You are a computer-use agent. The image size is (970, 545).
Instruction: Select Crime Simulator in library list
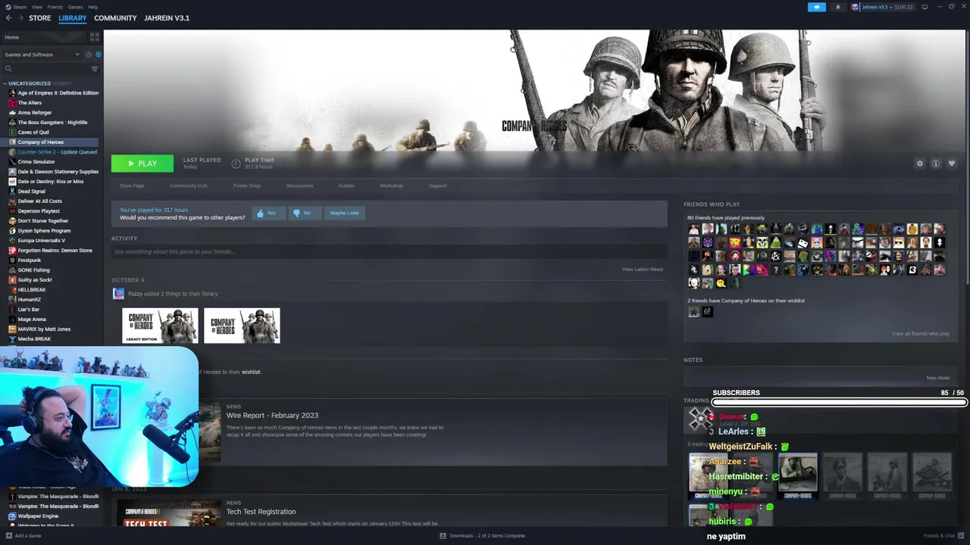36,162
